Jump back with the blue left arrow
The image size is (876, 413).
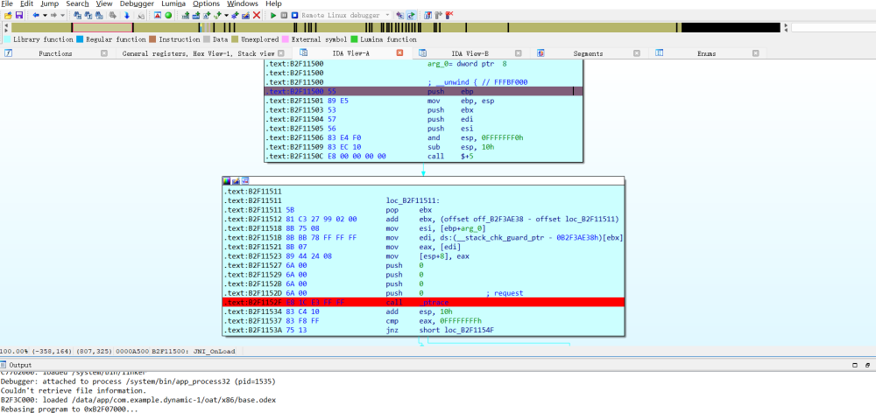36,15
